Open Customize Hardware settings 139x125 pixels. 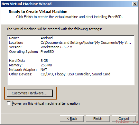30,93
